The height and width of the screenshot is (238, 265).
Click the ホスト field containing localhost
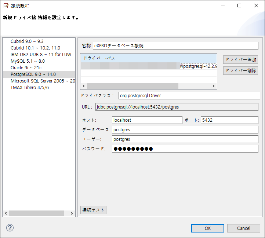click(x=147, y=120)
